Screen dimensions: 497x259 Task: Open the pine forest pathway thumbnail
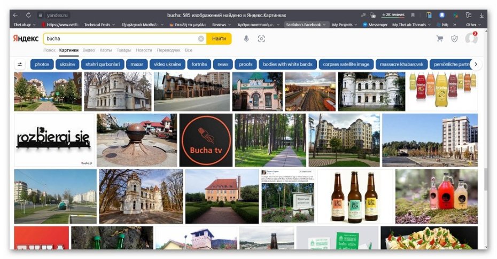click(x=270, y=140)
